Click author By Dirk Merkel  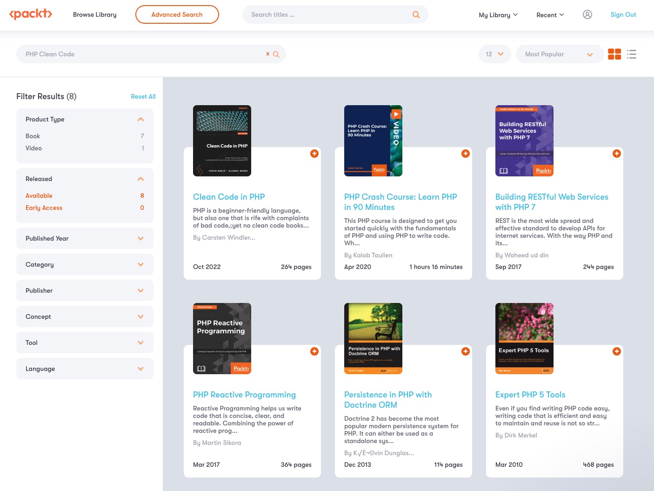coord(516,436)
